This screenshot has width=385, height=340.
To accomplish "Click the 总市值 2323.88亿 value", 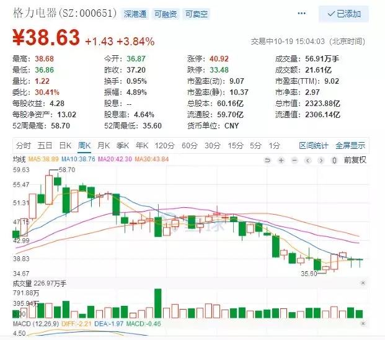I will pos(322,104).
